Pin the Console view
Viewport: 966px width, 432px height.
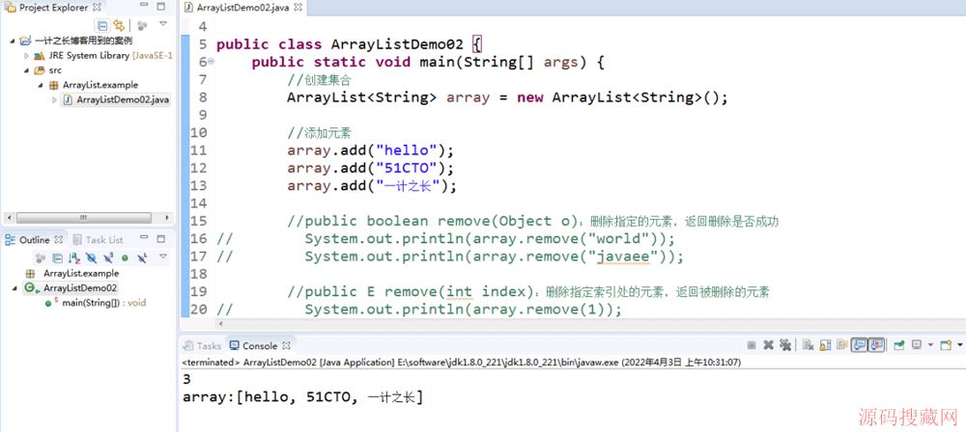(x=898, y=345)
